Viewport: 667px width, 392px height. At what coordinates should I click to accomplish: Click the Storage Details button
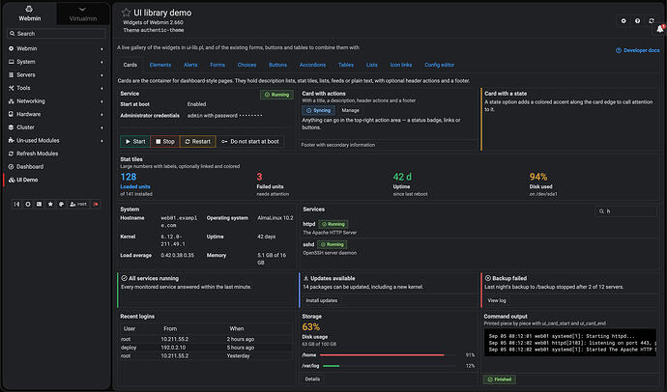[312, 378]
